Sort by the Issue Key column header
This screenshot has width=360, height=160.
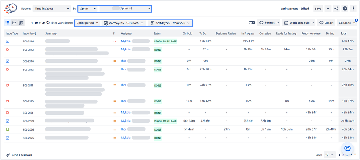point(30,33)
